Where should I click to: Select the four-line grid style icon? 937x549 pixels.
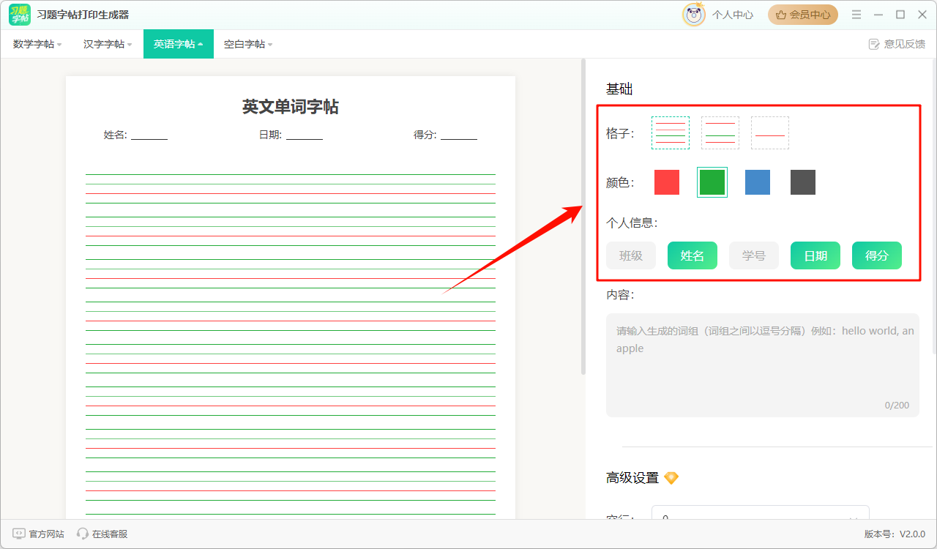coord(670,132)
